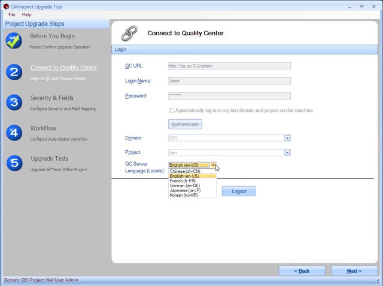Click the Login section header
Image resolution: width=383 pixels, height=286 pixels.
245,49
